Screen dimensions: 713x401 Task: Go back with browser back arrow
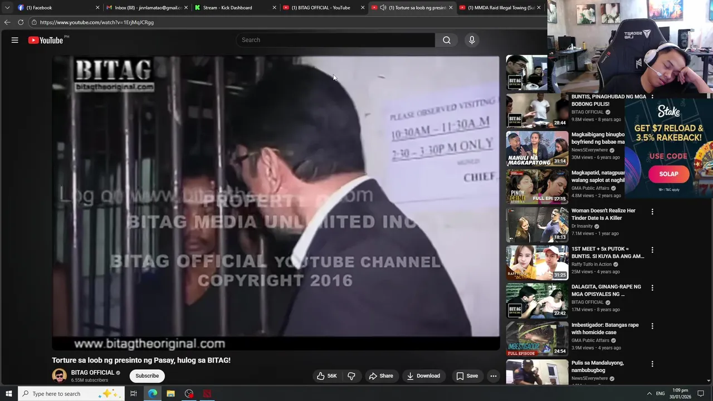click(x=7, y=22)
